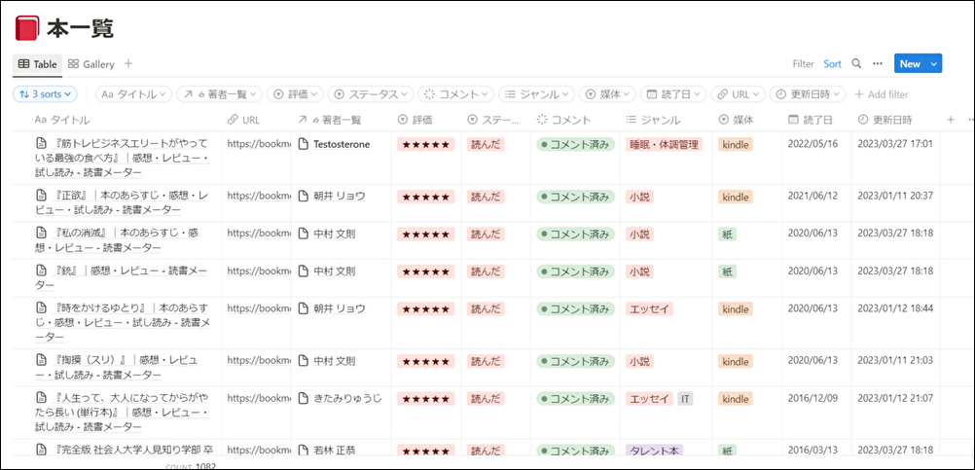Click the 評価 column header
The width and height of the screenshot is (975, 470).
point(415,120)
